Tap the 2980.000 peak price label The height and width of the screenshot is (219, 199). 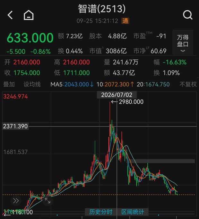131,102
